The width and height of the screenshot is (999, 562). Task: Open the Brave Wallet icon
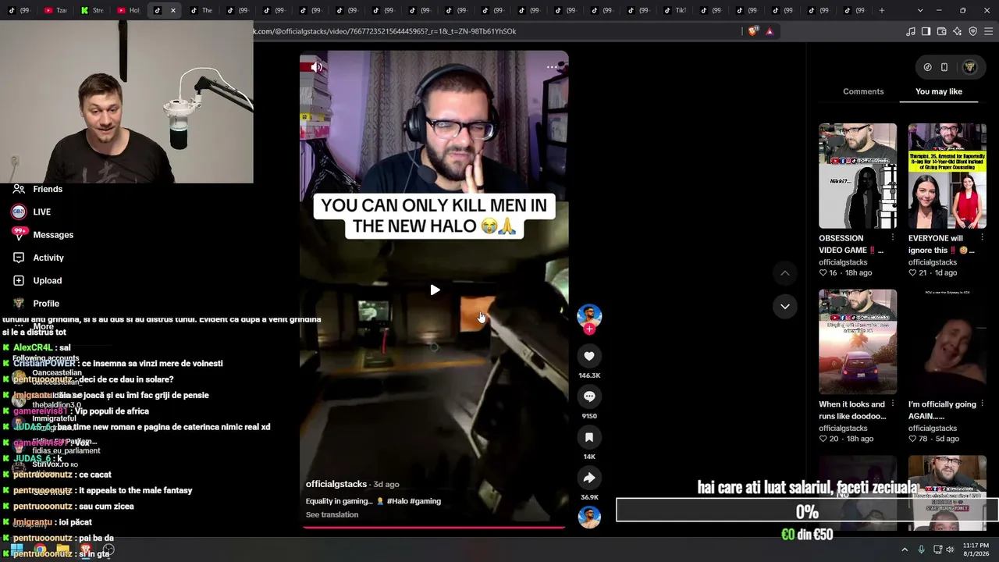click(942, 31)
